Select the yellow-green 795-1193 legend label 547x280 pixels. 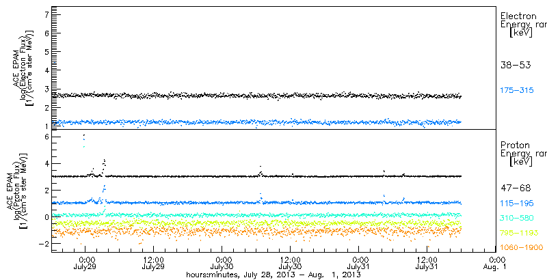pyautogui.click(x=518, y=233)
